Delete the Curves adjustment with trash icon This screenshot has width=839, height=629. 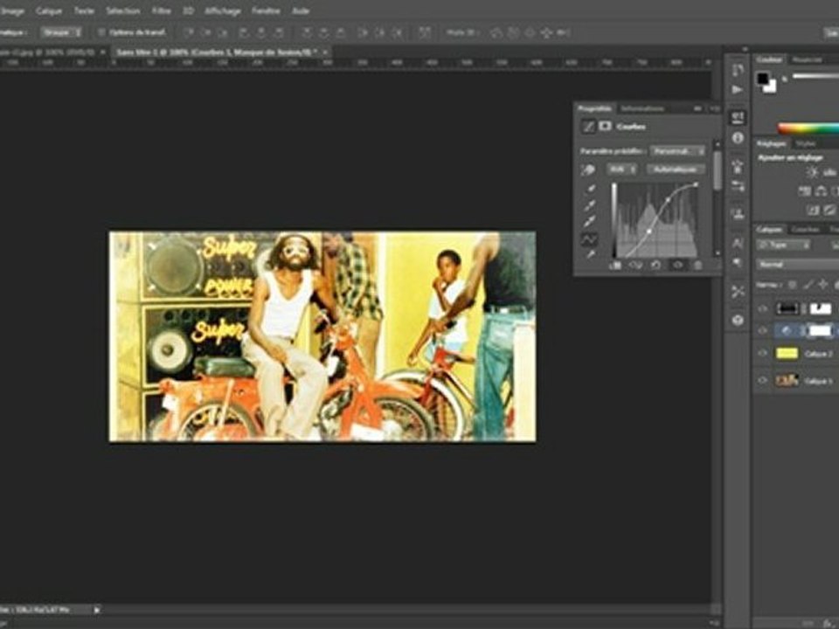point(697,265)
